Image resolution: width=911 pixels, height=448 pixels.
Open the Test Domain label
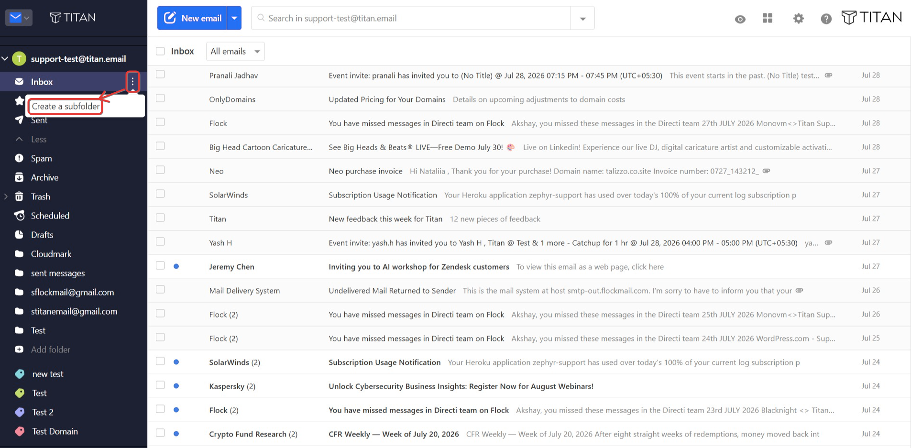point(55,431)
